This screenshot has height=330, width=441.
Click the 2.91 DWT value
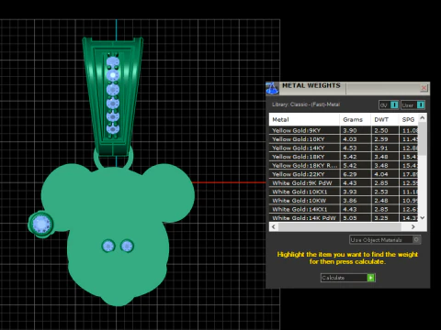381,148
